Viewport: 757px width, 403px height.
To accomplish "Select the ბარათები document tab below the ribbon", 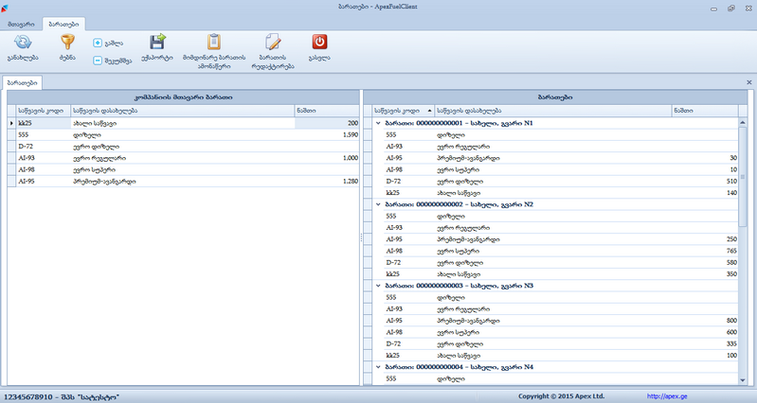I will pyautogui.click(x=22, y=83).
